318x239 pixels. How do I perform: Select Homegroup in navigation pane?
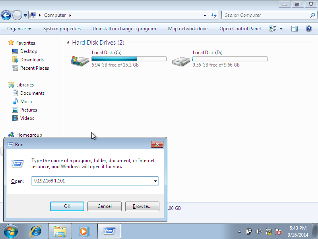(29, 135)
